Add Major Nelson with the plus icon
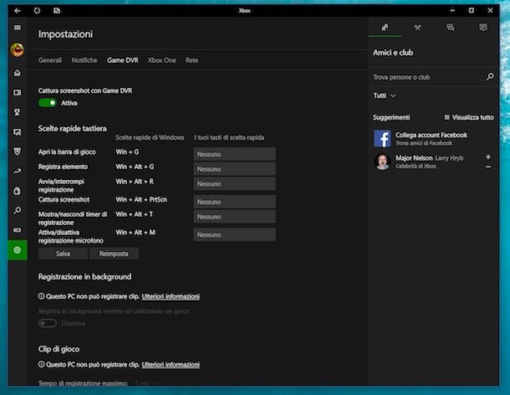The image size is (510, 395). click(x=488, y=157)
